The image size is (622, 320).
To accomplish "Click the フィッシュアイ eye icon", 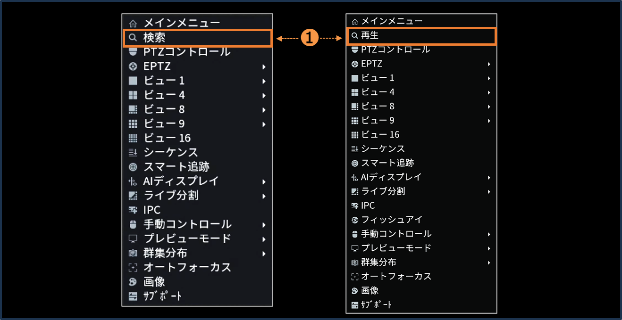I will point(355,220).
